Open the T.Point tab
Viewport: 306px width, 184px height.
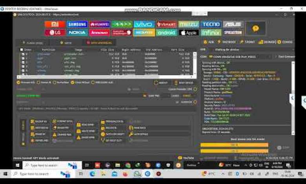[x=247, y=42]
